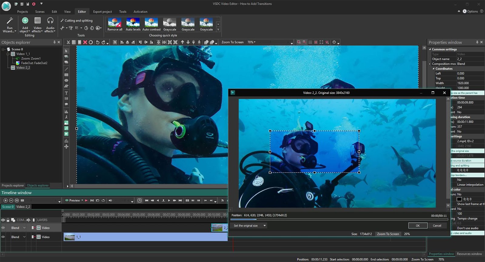Select FadeOut: FadeOut2 in Objects explorer
The width and height of the screenshot is (485, 262).
(x=34, y=63)
